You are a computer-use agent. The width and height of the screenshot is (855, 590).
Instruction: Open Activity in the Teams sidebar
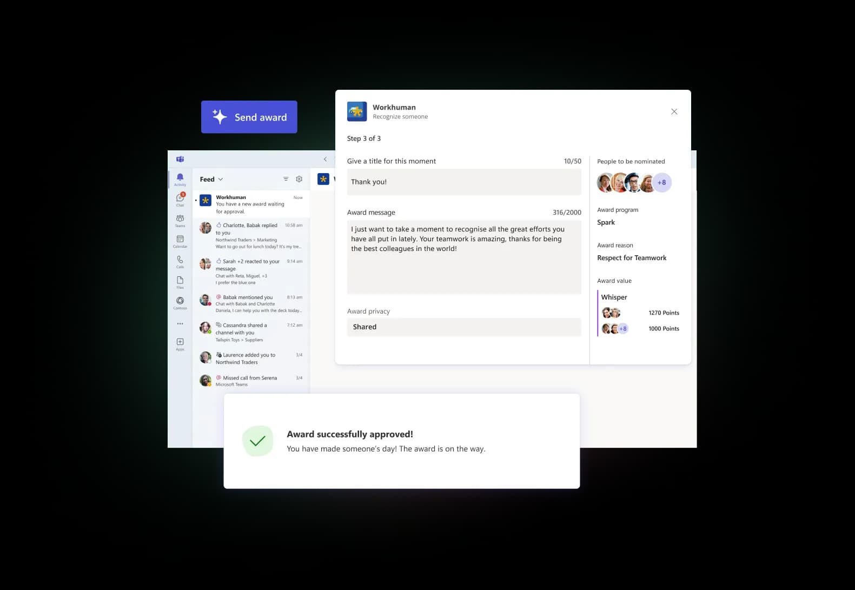coord(180,180)
